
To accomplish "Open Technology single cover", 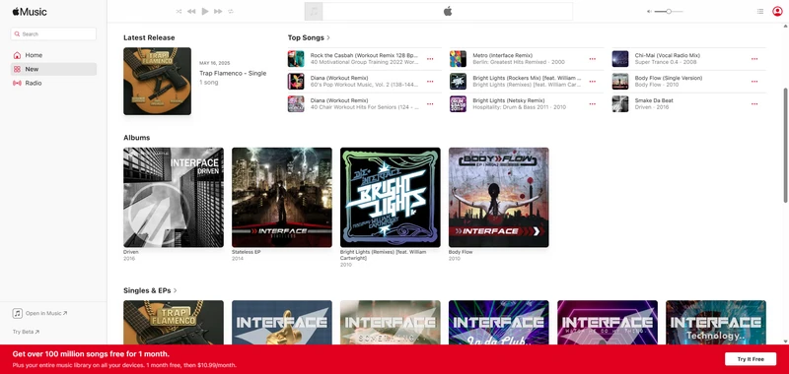I will (716, 322).
